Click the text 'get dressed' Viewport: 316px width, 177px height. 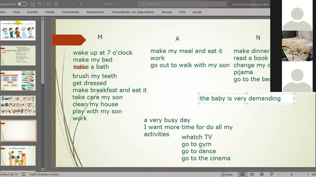coord(89,83)
